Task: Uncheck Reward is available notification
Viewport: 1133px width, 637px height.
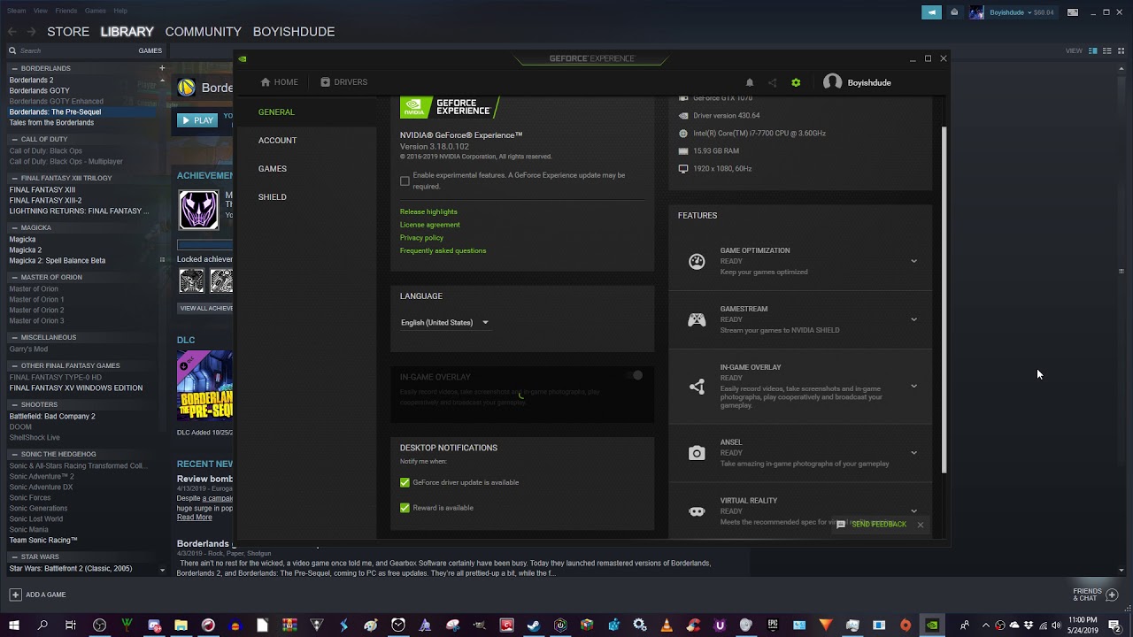Action: tap(405, 508)
